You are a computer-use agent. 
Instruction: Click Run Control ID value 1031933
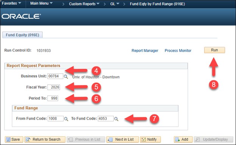tap(43, 50)
